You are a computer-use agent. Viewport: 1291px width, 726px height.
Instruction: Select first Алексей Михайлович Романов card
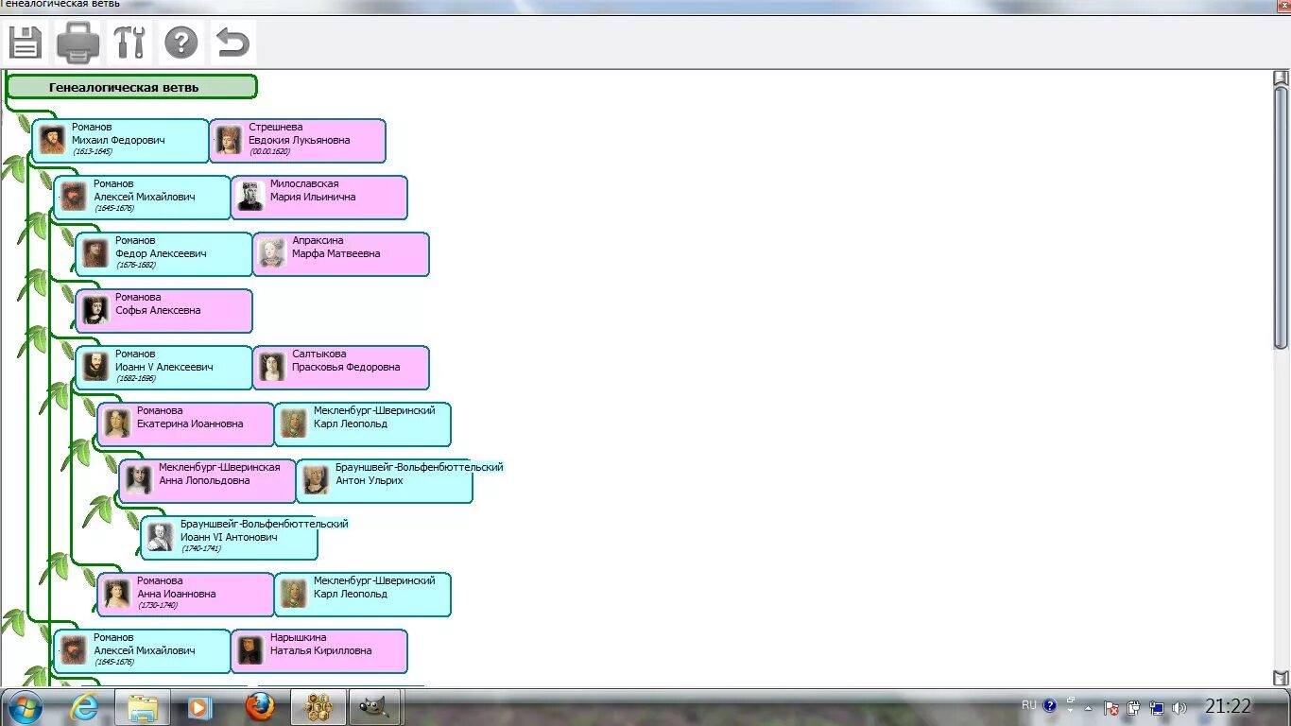142,198
